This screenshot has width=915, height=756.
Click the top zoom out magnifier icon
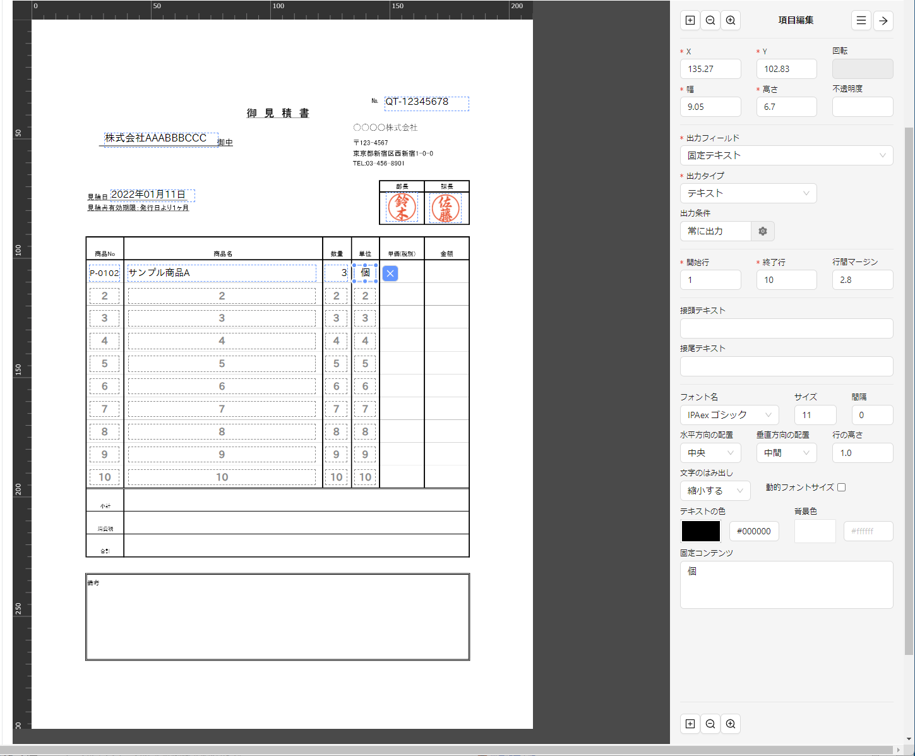710,20
